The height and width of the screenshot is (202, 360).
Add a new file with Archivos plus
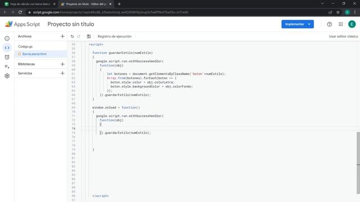click(x=62, y=36)
